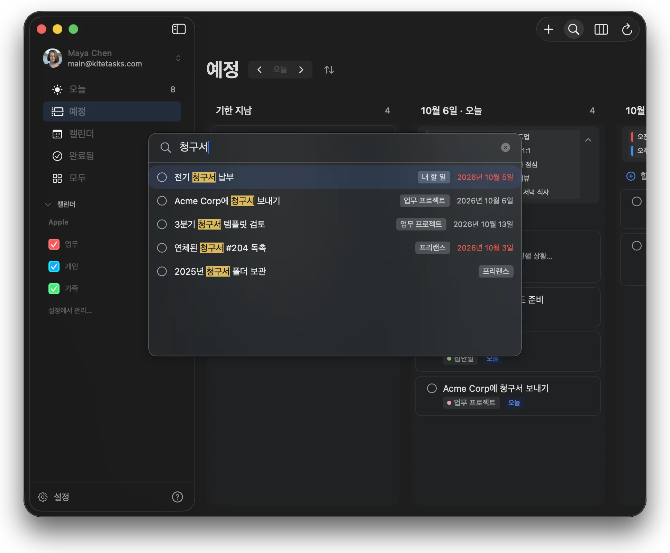Switch the columns layout icon
Viewport: 670px width, 553px height.
pyautogui.click(x=601, y=29)
